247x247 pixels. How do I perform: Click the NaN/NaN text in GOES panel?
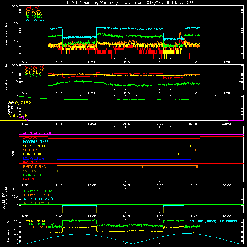[x=18, y=115]
